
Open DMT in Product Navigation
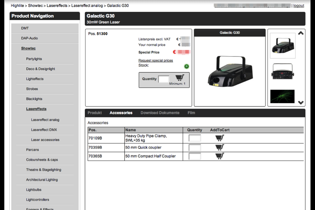[x=25, y=28]
